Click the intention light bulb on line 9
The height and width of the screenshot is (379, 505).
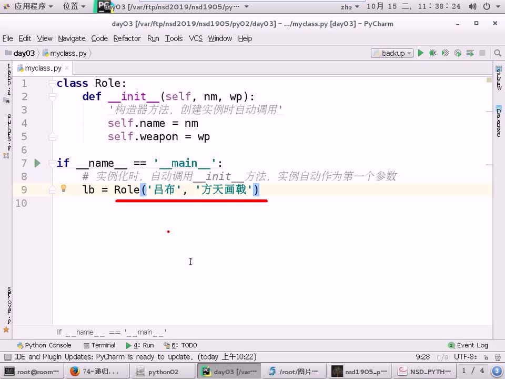64,188
